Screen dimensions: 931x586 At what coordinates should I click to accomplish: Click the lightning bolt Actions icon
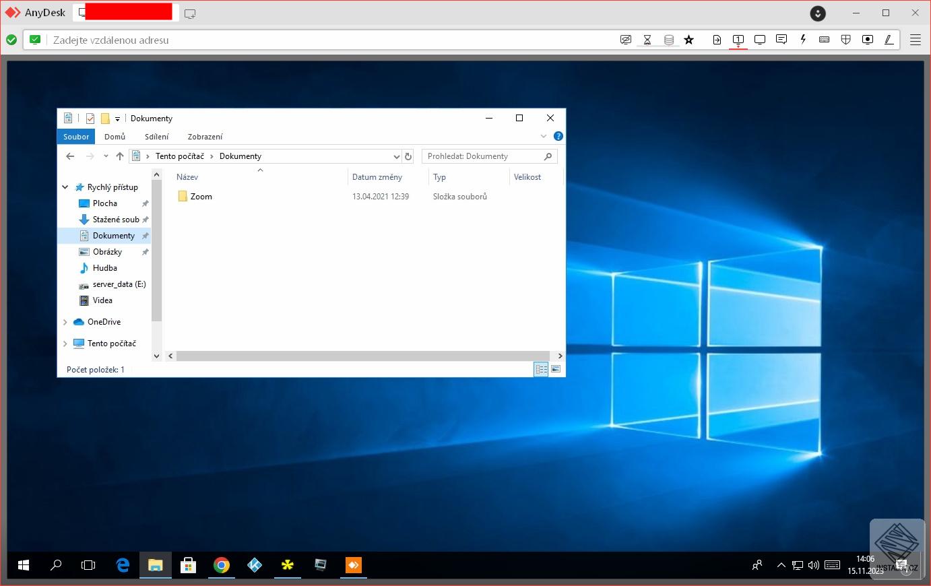coord(803,40)
